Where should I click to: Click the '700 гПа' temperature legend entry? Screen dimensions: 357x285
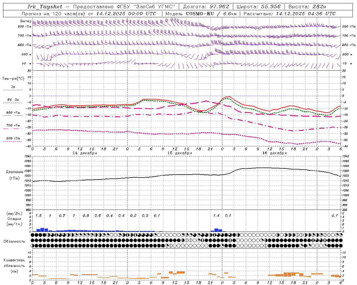point(13,126)
